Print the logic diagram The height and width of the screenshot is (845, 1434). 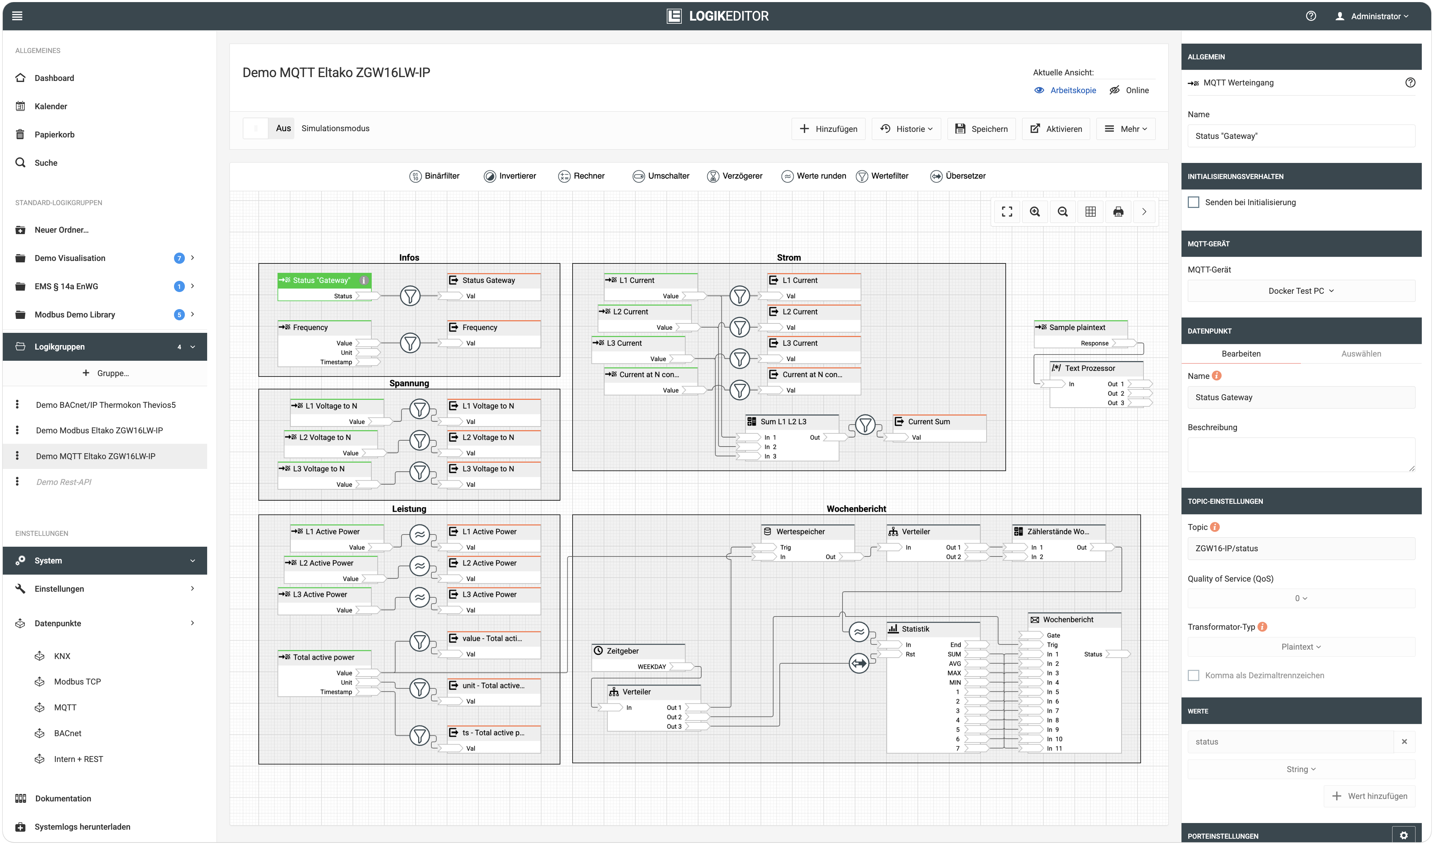1118,212
